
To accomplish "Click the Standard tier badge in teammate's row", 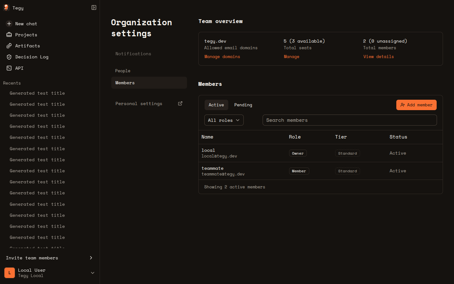I will coord(347,171).
